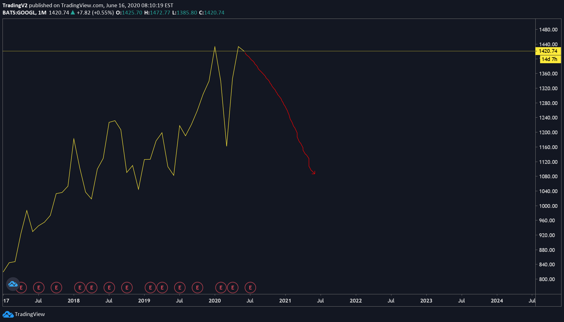Click the 800.00 price axis label

tap(547, 279)
